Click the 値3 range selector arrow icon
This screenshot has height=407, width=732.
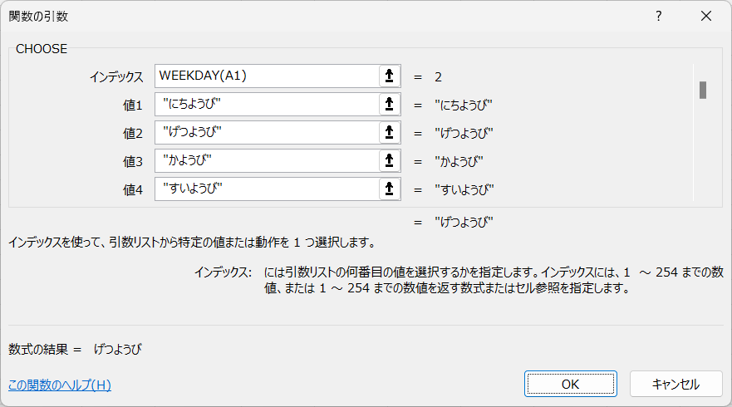point(390,160)
